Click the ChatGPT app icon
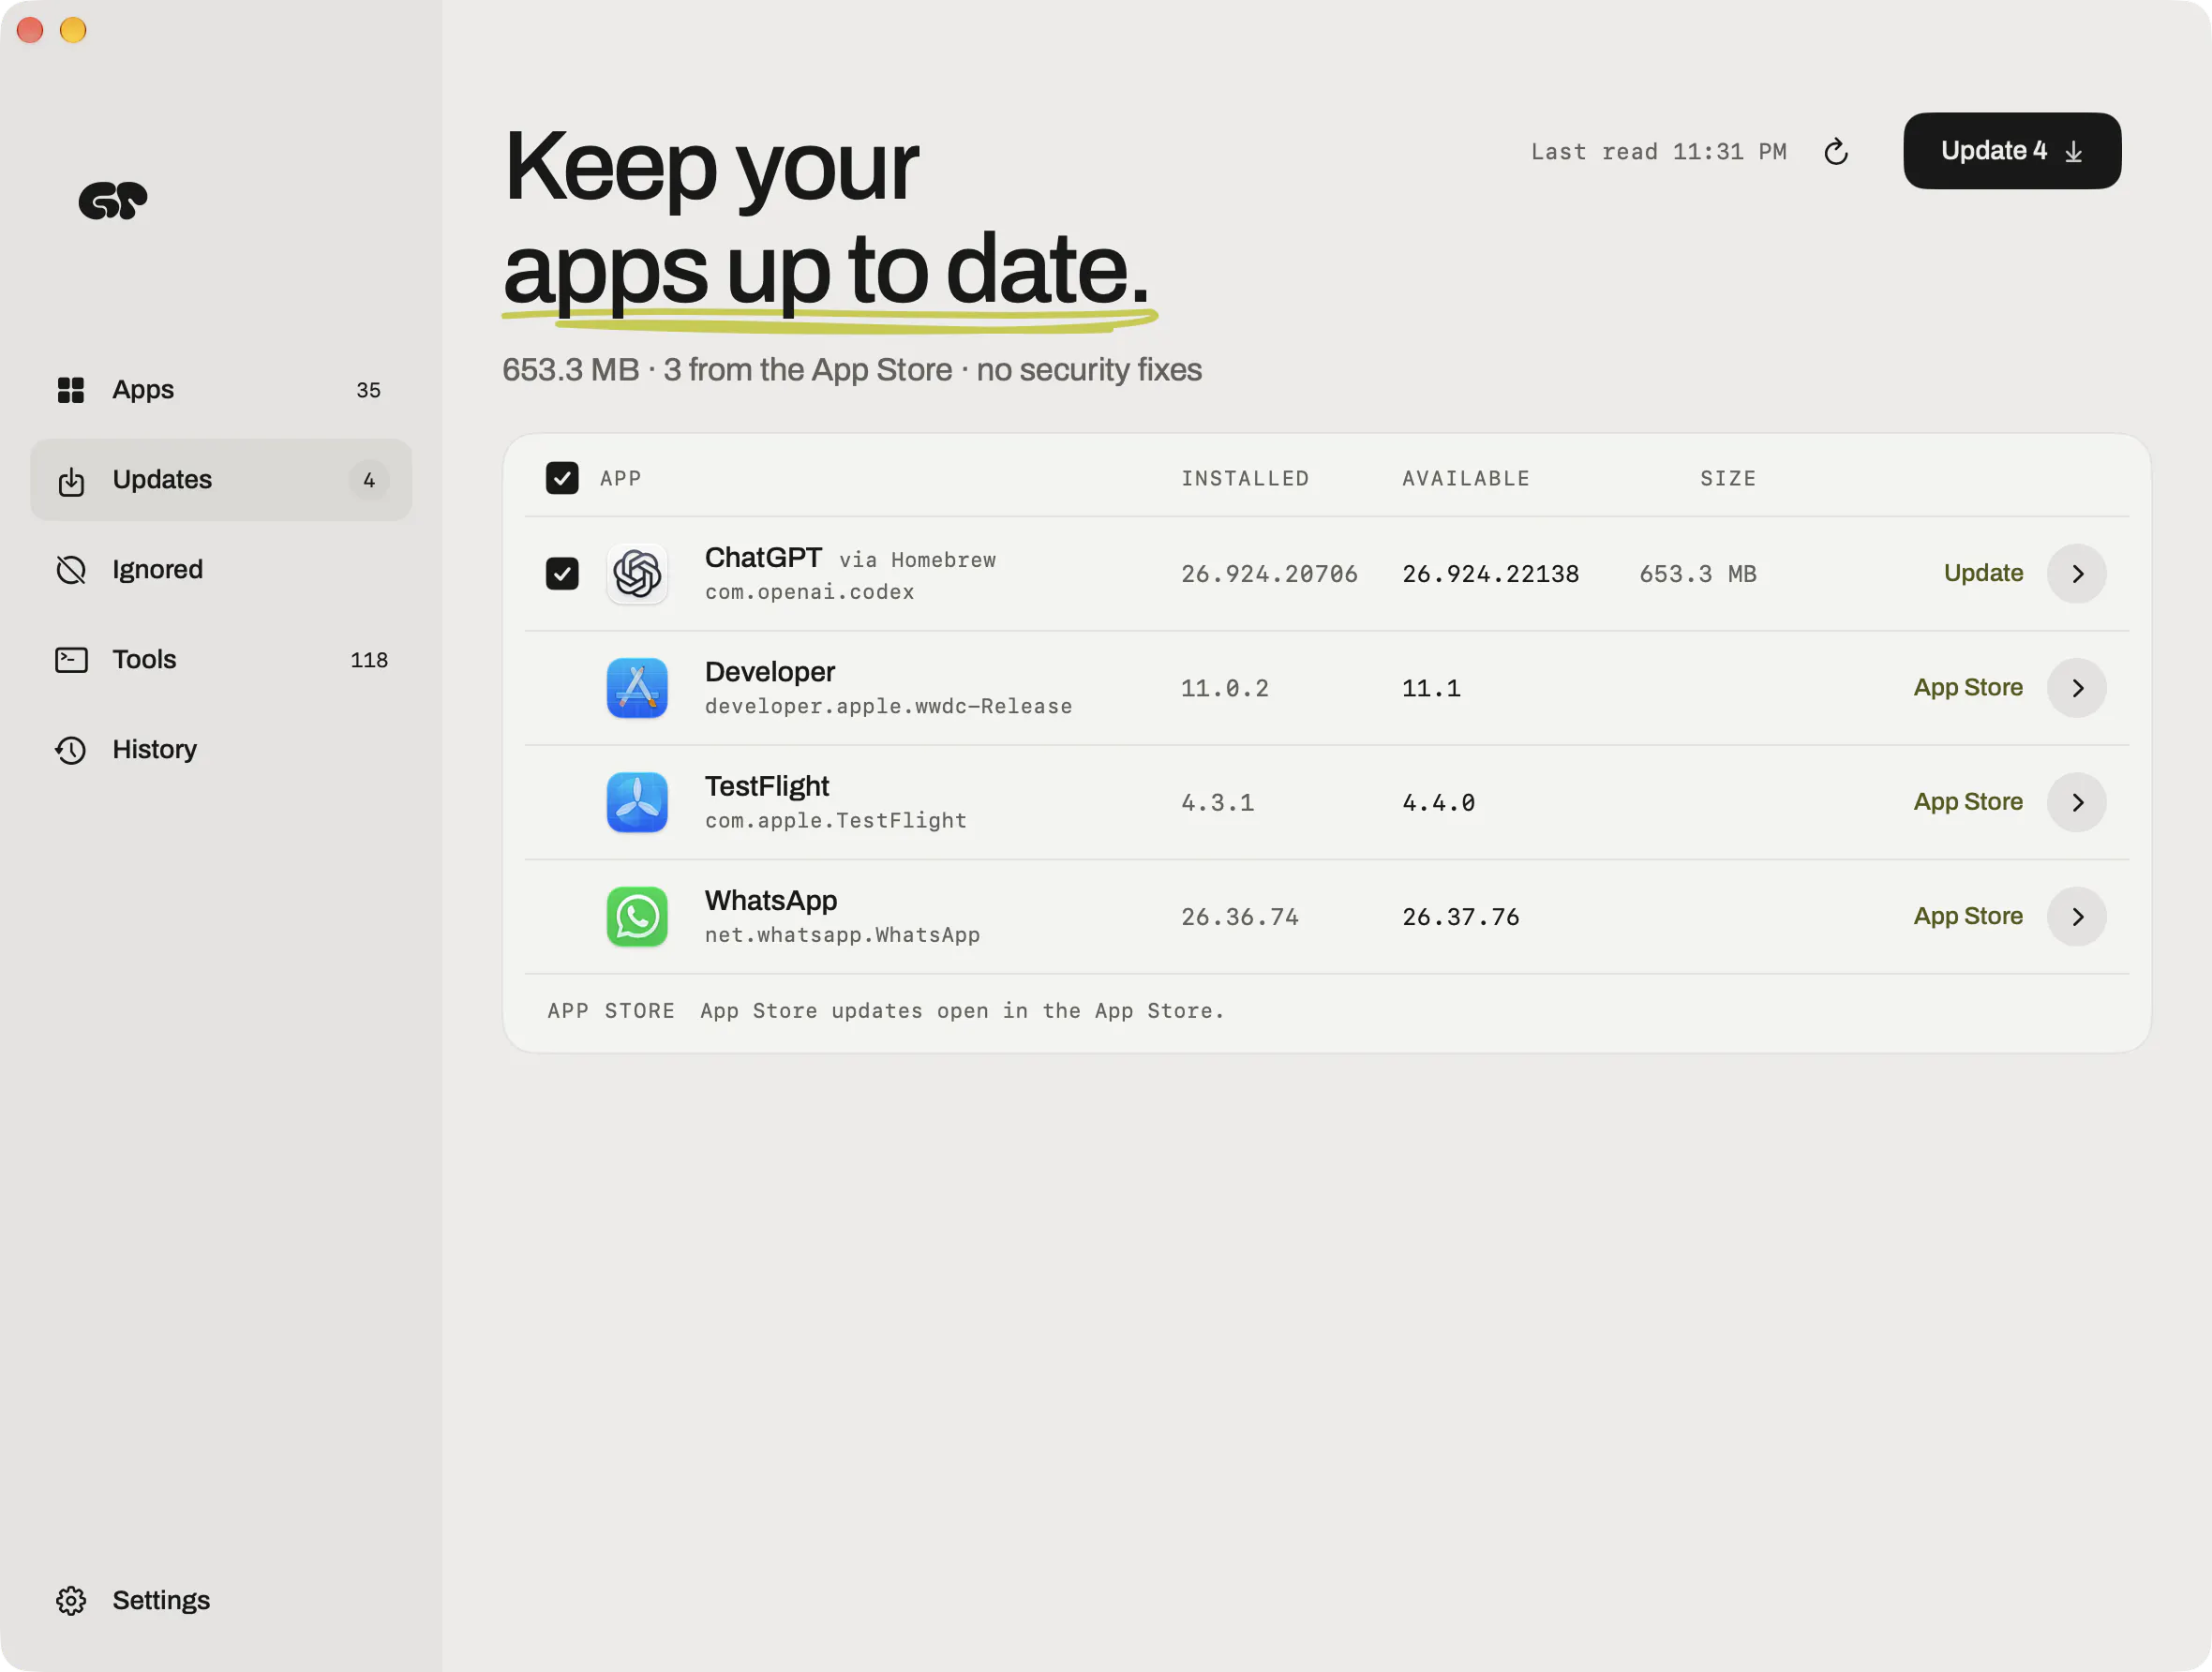 point(637,574)
